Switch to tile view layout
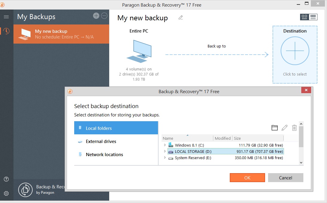This screenshot has width=327, height=203. pos(305,17)
